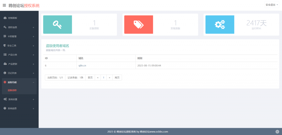Open the 卡密管理 menu label
The height and width of the screenshot is (135, 282).
pyautogui.click(x=12, y=37)
